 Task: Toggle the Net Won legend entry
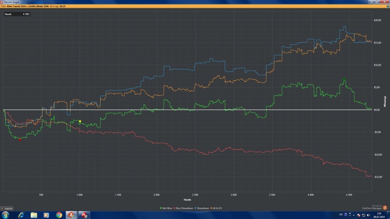[166, 208]
